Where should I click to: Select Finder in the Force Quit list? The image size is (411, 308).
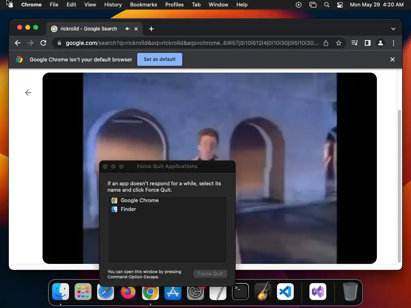(167, 209)
